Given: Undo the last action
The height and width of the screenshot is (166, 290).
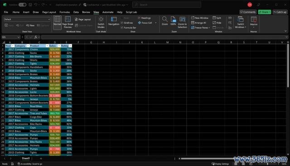Looking at the screenshot, I should click(x=36, y=5).
